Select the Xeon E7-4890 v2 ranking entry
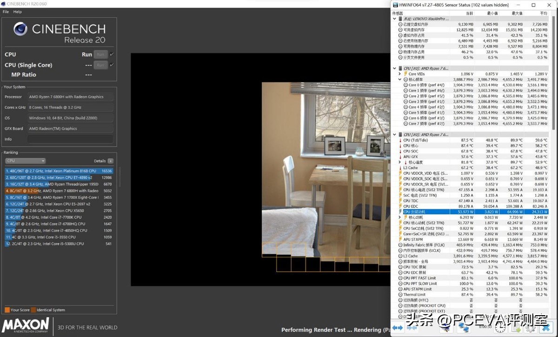The height and width of the screenshot is (337, 558). pyautogui.click(x=59, y=178)
